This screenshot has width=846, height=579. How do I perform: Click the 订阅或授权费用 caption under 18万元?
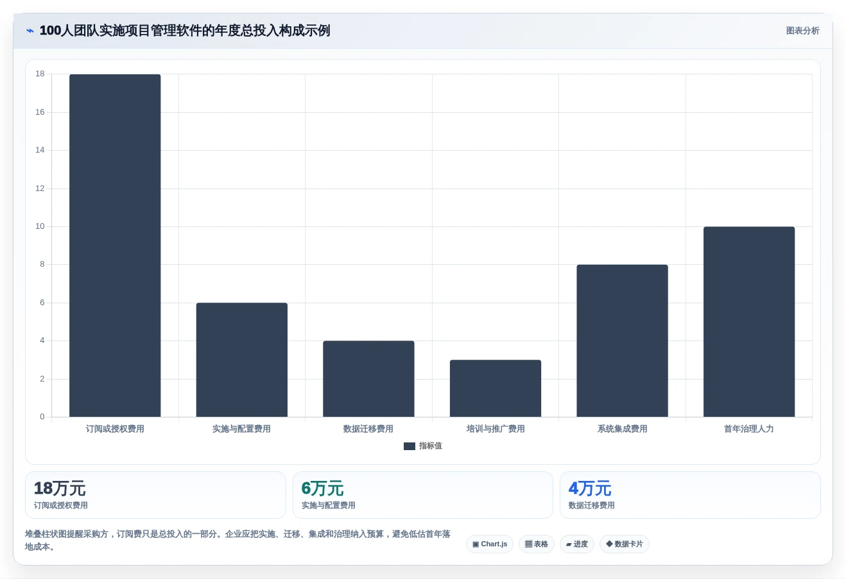[x=61, y=505]
